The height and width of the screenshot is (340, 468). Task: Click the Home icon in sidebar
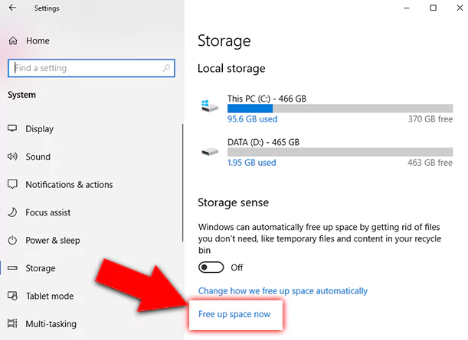12,40
